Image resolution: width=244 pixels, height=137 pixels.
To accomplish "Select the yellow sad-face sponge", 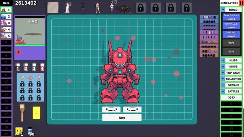I will coord(36,113).
